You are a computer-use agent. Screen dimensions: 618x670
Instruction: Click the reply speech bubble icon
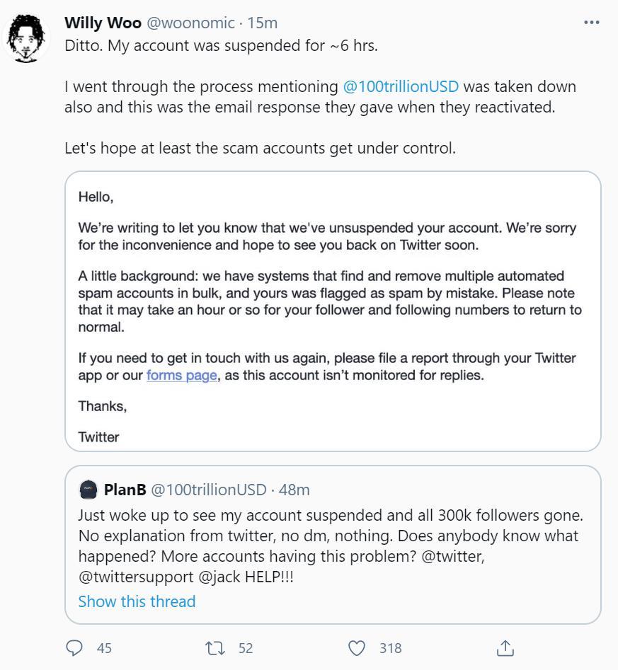74,647
